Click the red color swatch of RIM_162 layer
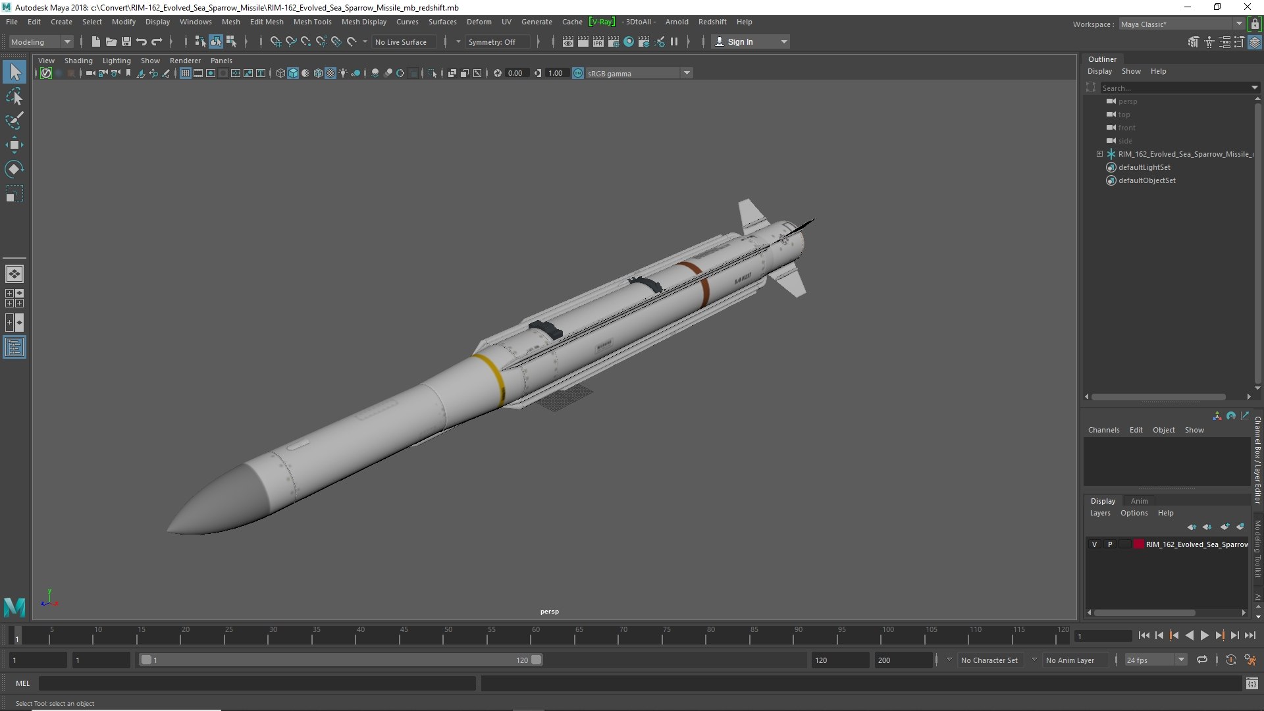The width and height of the screenshot is (1264, 711). click(1139, 544)
